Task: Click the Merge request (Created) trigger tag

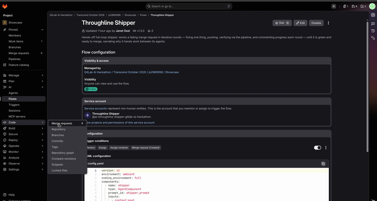Action: coord(146,148)
